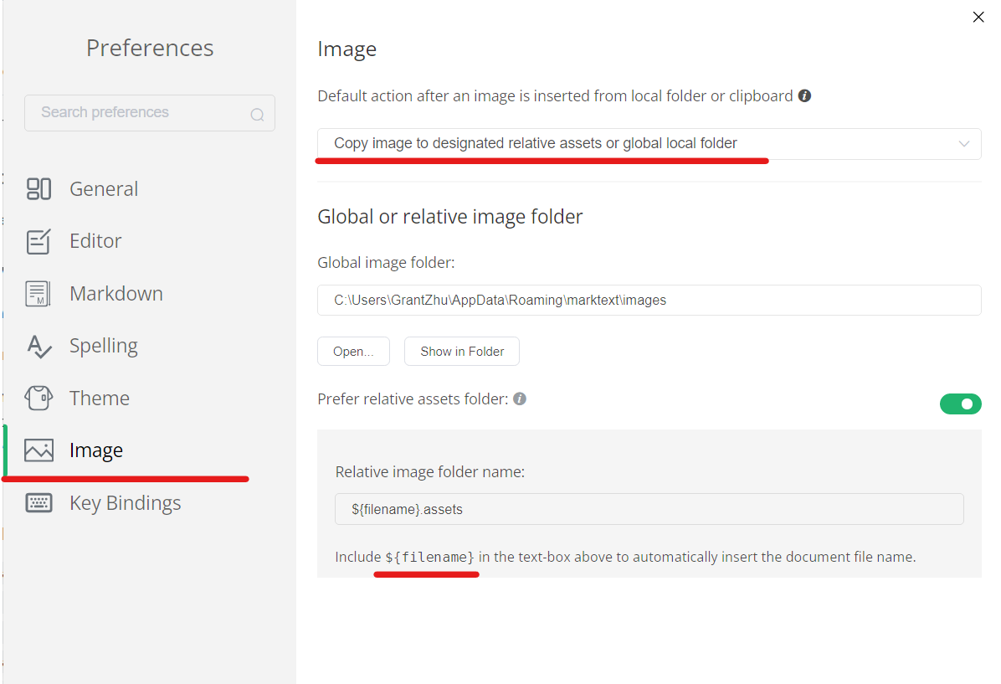The width and height of the screenshot is (1001, 684).
Task: Select the Key Bindings keyboard icon
Action: click(x=38, y=502)
